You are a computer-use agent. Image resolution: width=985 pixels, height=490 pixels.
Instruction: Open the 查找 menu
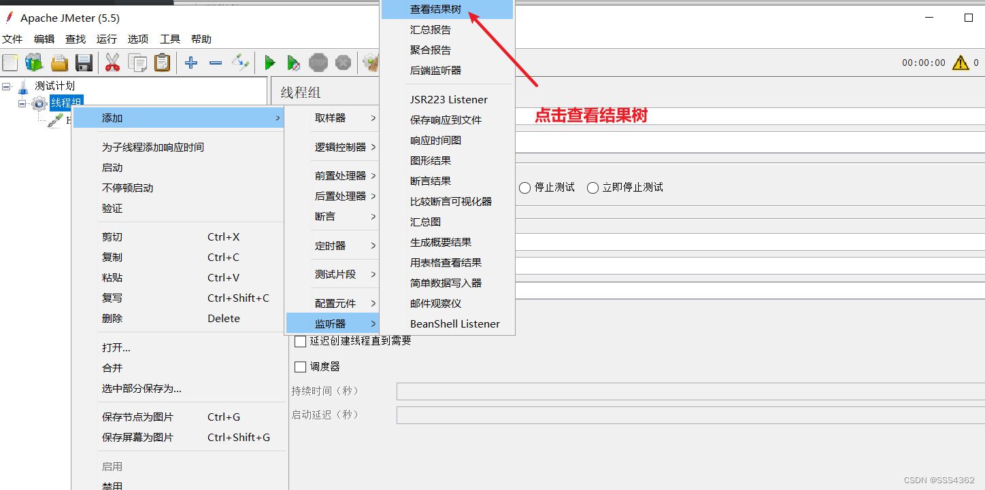pyautogui.click(x=76, y=39)
